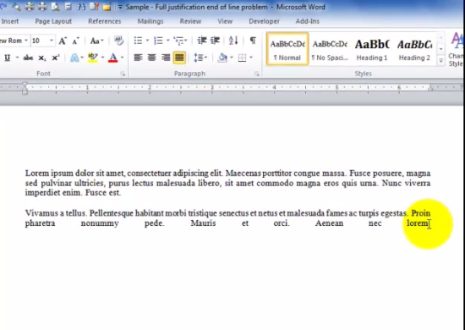Apply the Heading 1 style
Screen dimensions: 465x330
(x=372, y=49)
